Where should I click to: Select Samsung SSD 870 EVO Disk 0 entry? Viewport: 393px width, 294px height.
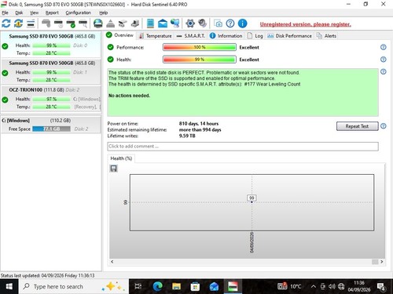pos(51,45)
